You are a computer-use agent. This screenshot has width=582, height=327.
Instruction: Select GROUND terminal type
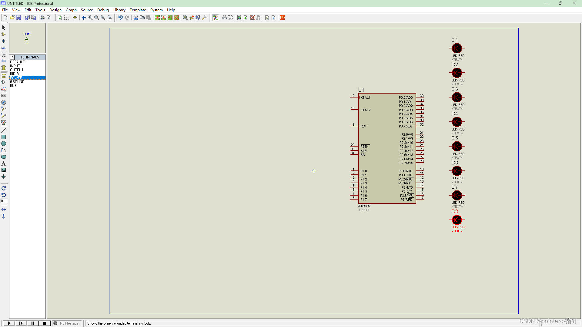[27, 82]
